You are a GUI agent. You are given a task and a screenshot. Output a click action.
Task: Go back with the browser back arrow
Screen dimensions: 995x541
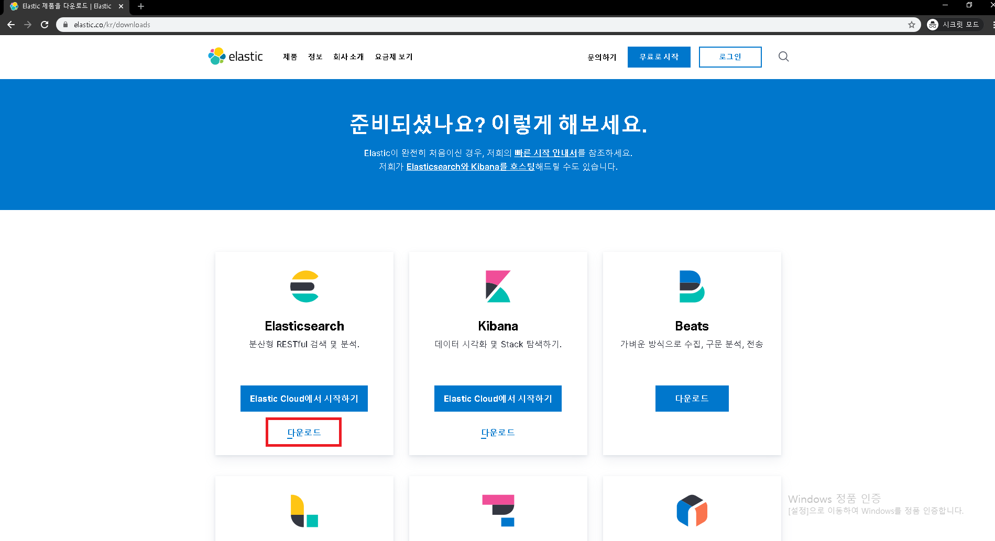tap(11, 25)
